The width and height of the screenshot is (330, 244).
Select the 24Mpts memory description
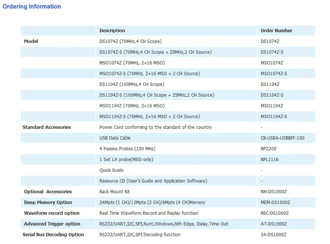tap(152, 203)
